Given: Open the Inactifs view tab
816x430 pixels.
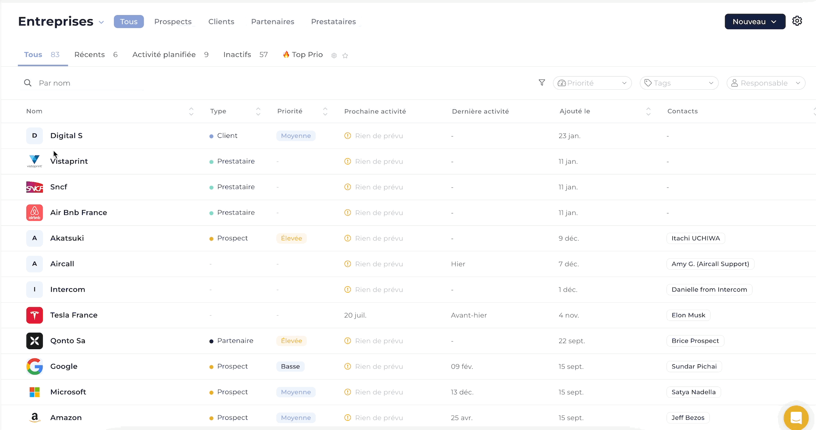Looking at the screenshot, I should point(246,55).
